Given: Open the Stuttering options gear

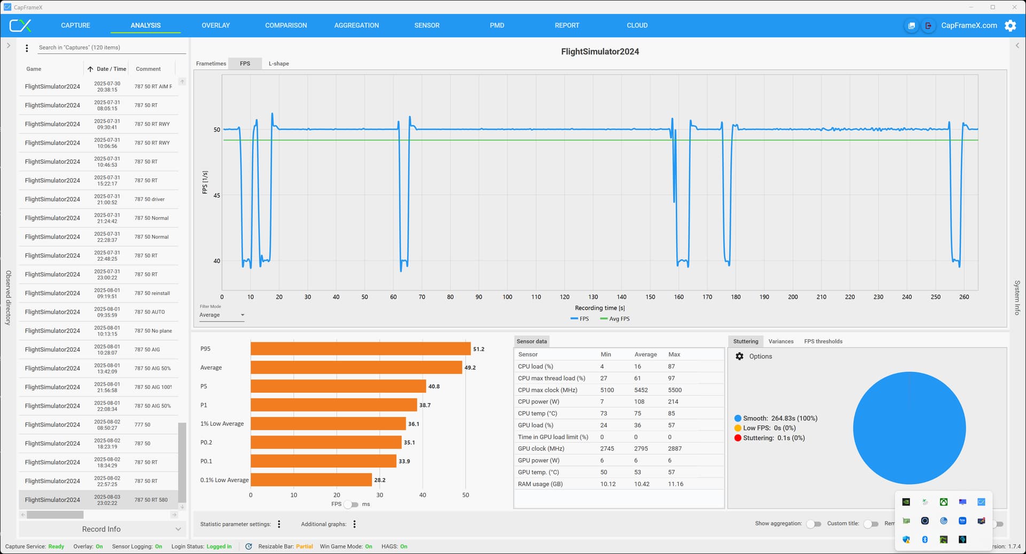Looking at the screenshot, I should coord(740,357).
